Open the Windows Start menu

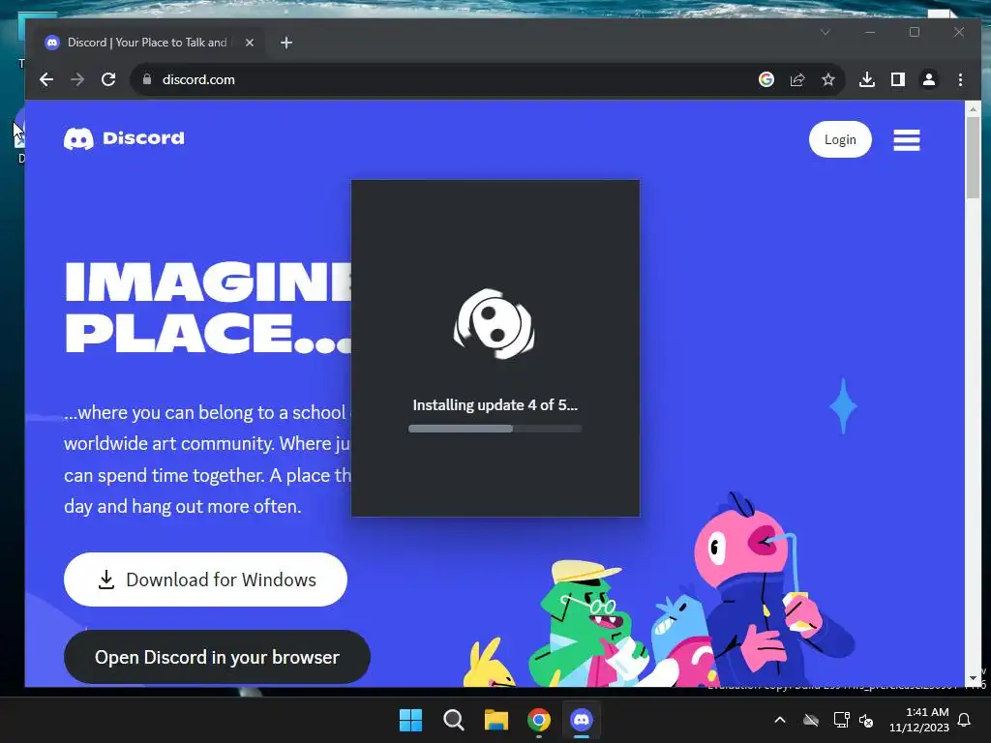coord(410,720)
